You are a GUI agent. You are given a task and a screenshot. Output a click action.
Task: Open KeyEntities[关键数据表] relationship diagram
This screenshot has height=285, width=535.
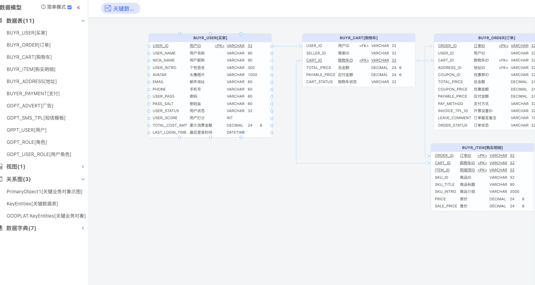coord(33,204)
